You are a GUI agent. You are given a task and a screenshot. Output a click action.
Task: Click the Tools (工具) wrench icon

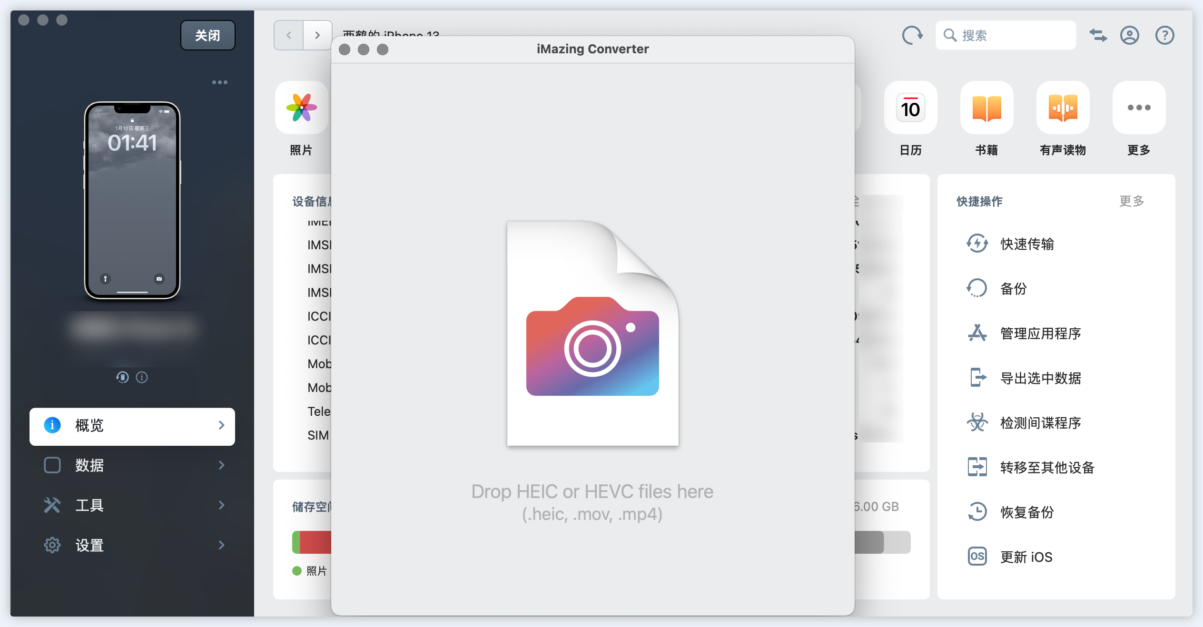pyautogui.click(x=52, y=505)
